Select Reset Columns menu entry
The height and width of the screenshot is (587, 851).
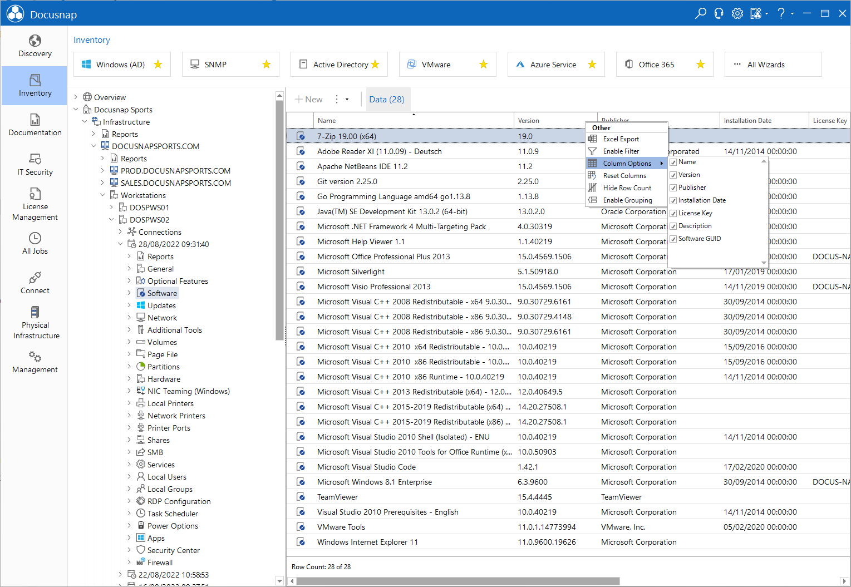click(627, 176)
